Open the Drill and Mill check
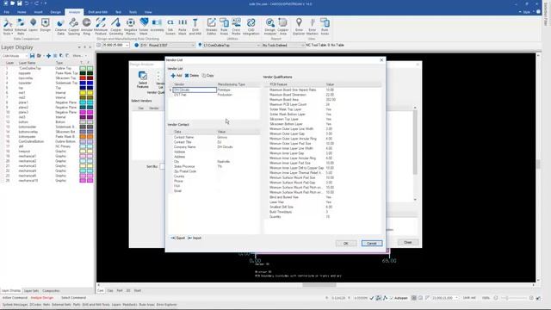The image size is (551, 310). (x=195, y=27)
